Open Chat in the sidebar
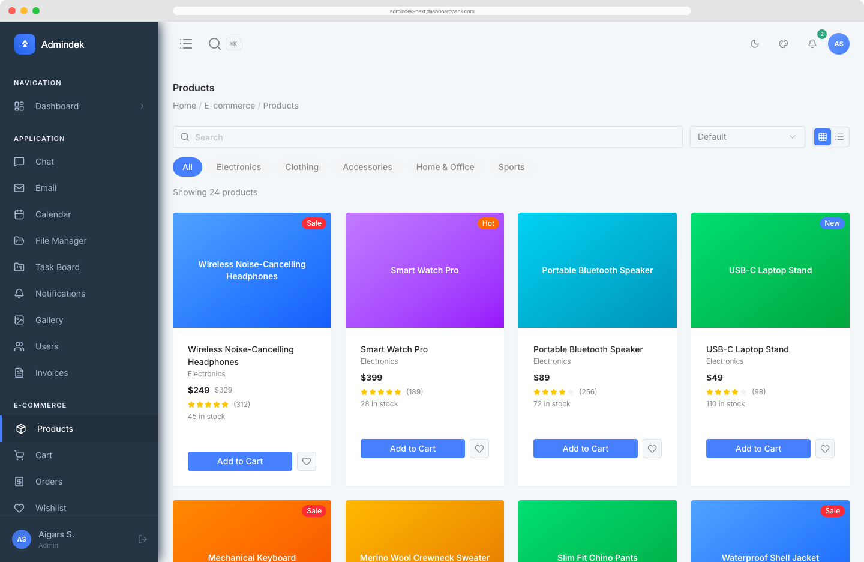Viewport: 864px width, 562px height. [x=79, y=162]
